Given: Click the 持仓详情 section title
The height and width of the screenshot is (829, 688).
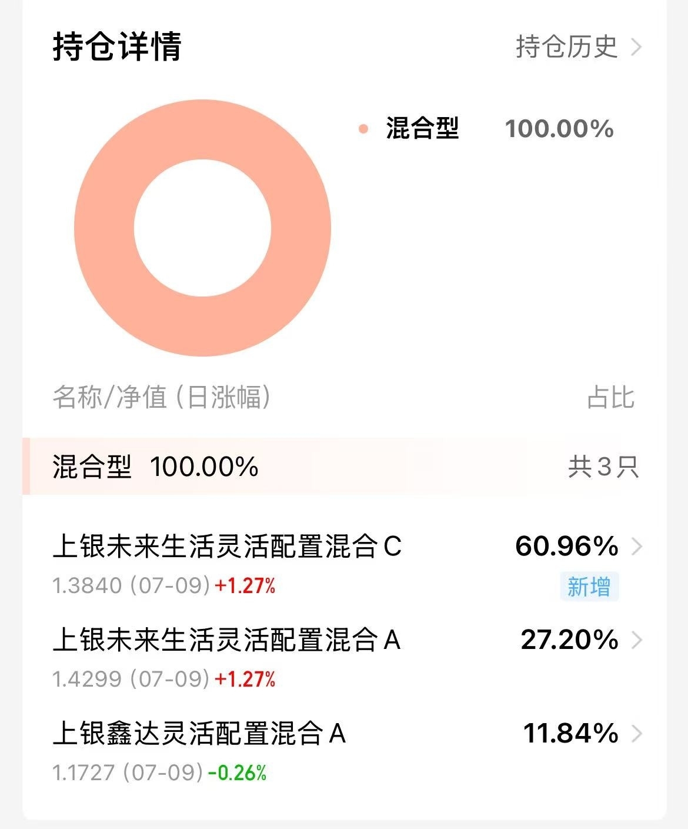Looking at the screenshot, I should pos(117,46).
